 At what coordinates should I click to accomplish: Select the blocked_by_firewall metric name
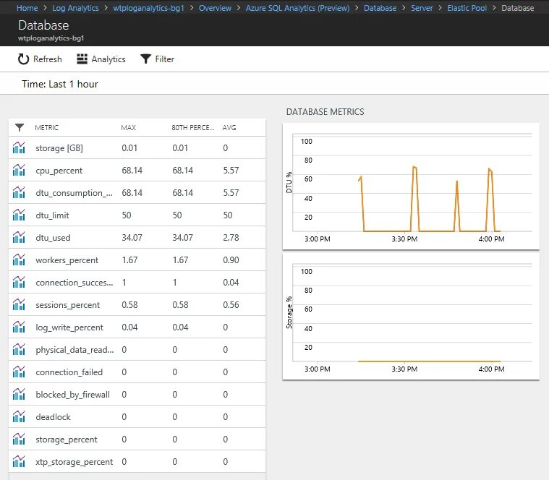(x=72, y=394)
